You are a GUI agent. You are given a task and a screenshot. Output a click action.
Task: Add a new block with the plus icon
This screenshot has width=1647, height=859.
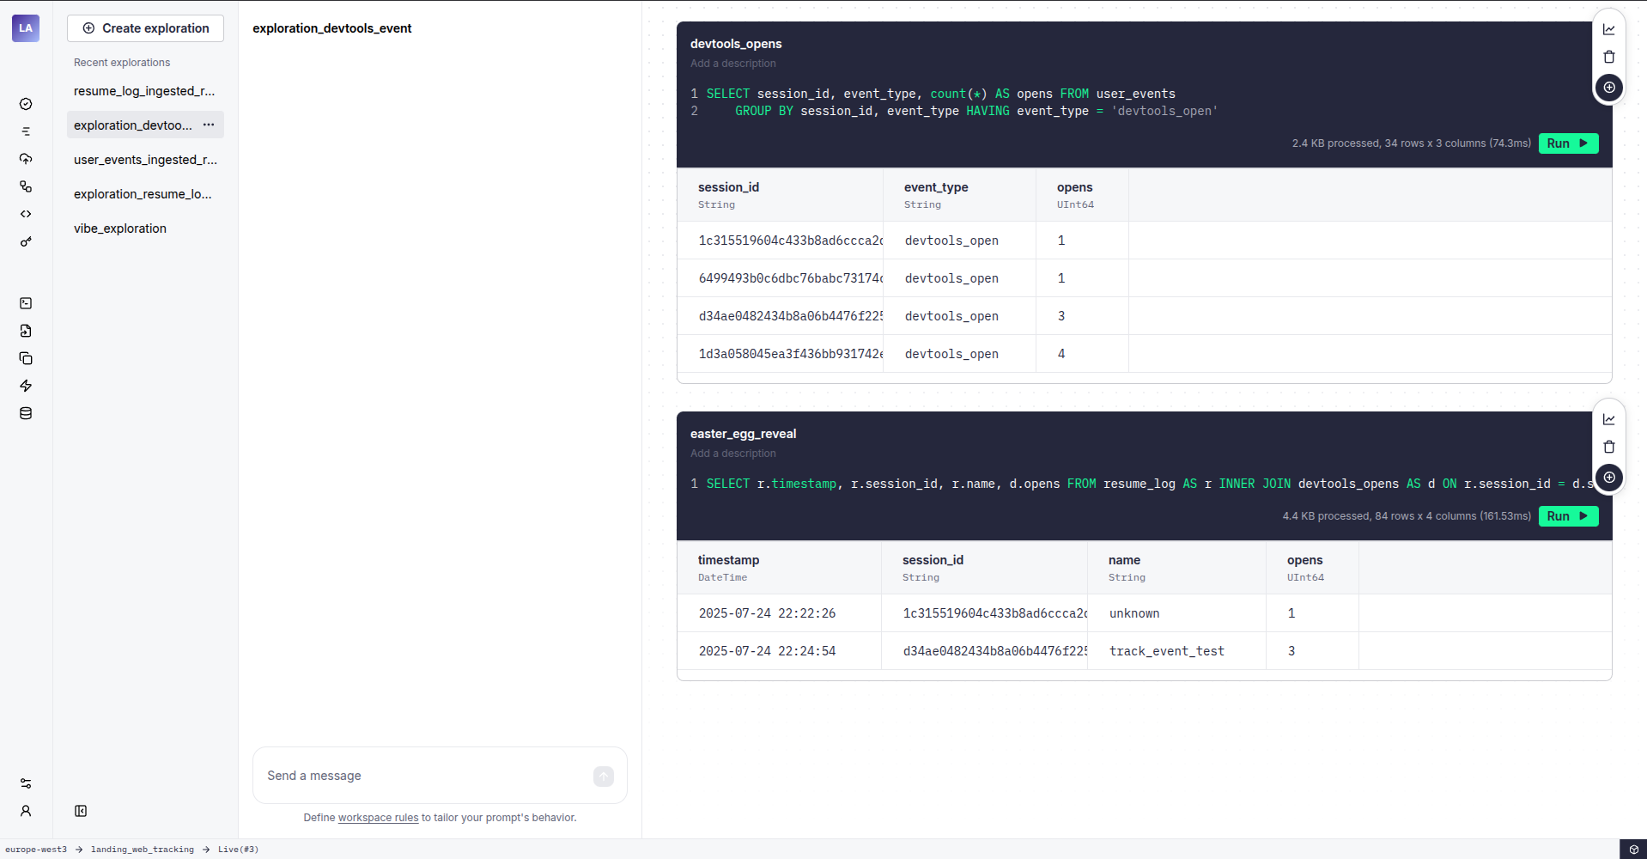[x=1609, y=87]
